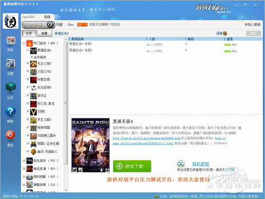Switch to the 专房 (rooms) tab
Image resolution: width=265 pixels, height=199 pixels.
[x=45, y=33]
